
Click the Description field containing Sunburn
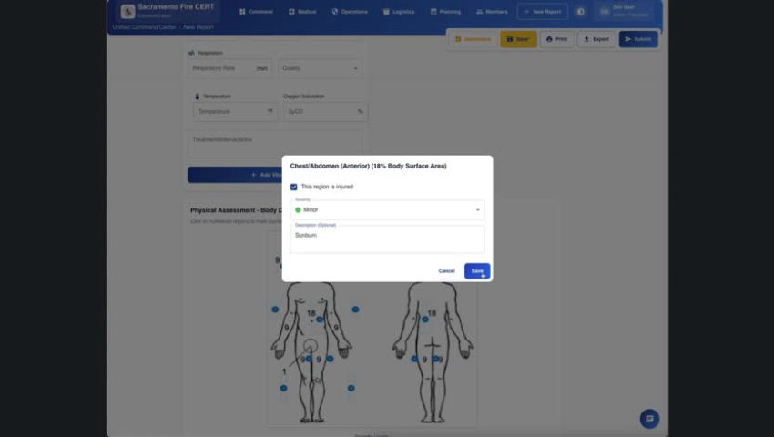(387, 239)
